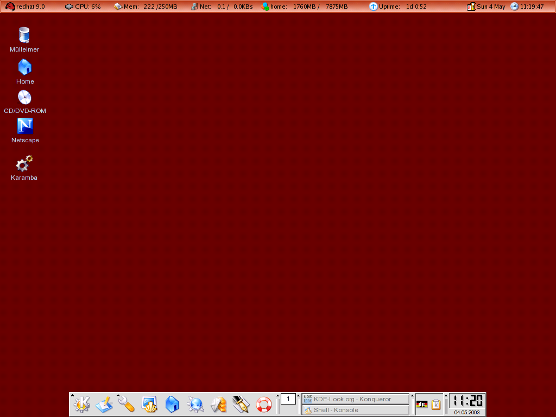The height and width of the screenshot is (417, 556).
Task: Click the small arrow left of the taskbar
Action: 298,396
